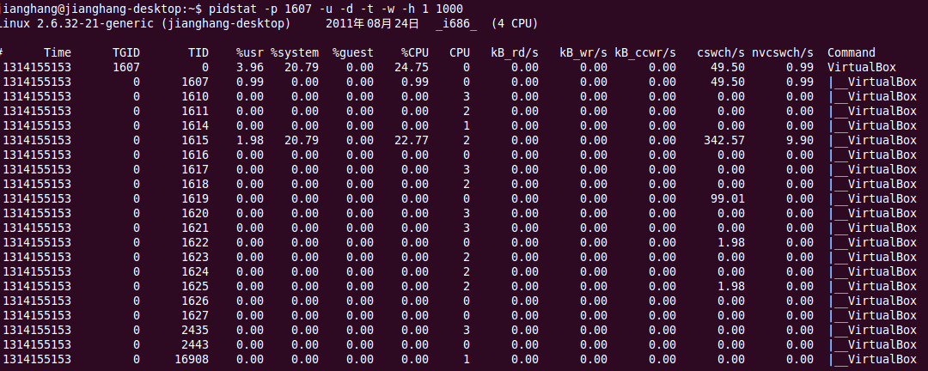
Task: Click TID 1623 in the table
Action: click(195, 257)
